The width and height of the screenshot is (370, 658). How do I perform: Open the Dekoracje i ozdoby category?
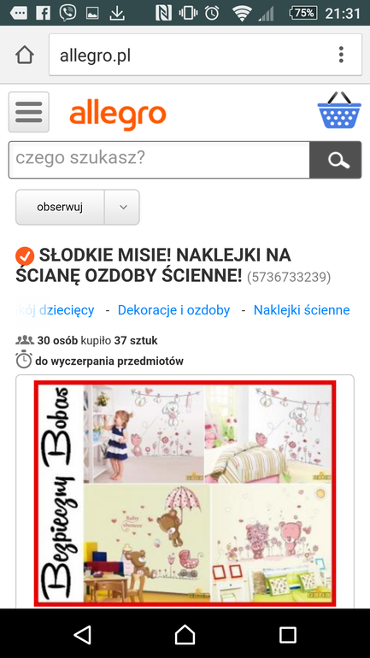[173, 310]
